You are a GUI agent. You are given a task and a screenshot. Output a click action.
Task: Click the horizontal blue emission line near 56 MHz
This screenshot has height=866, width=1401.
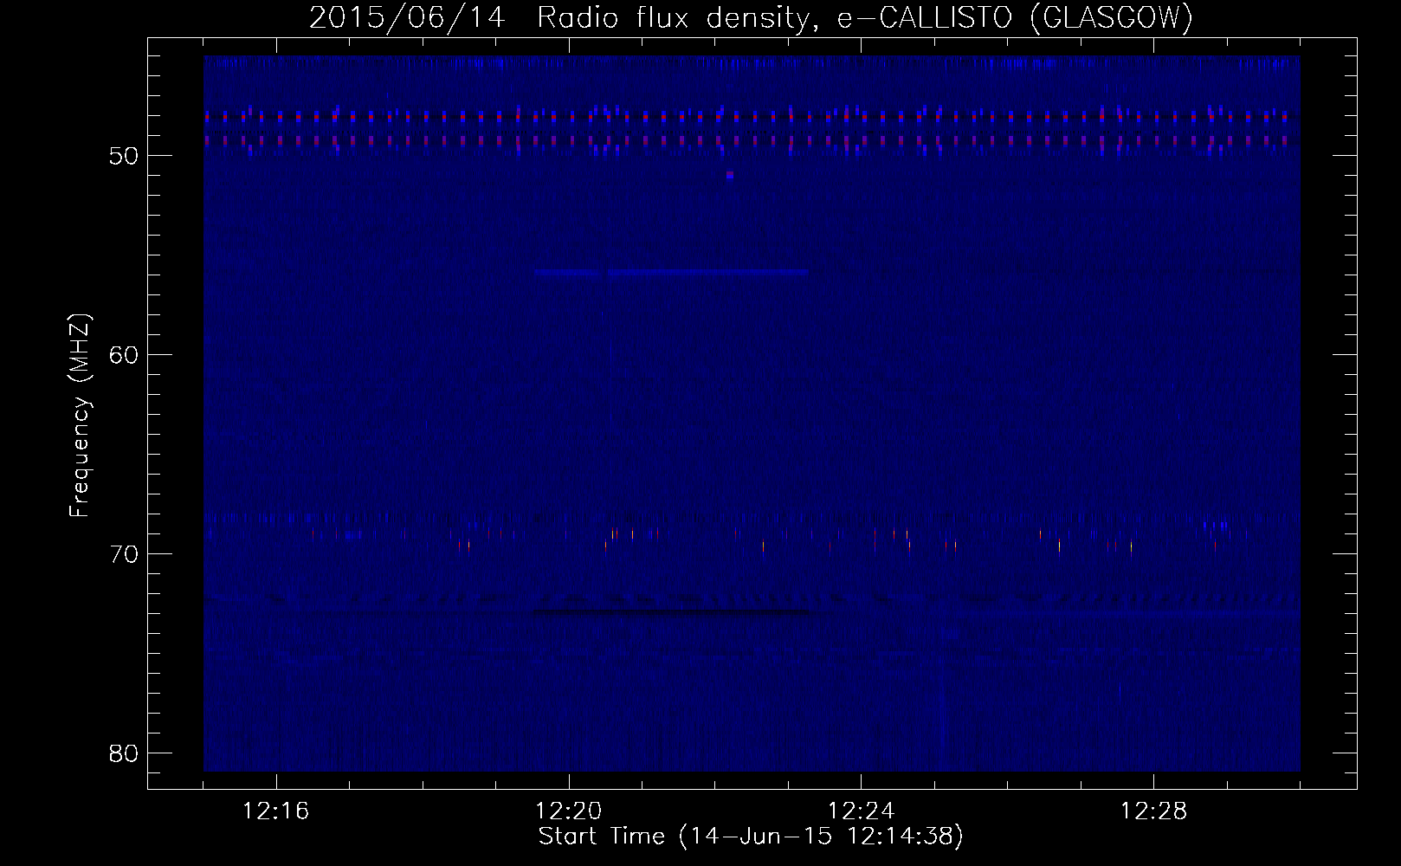[671, 272]
